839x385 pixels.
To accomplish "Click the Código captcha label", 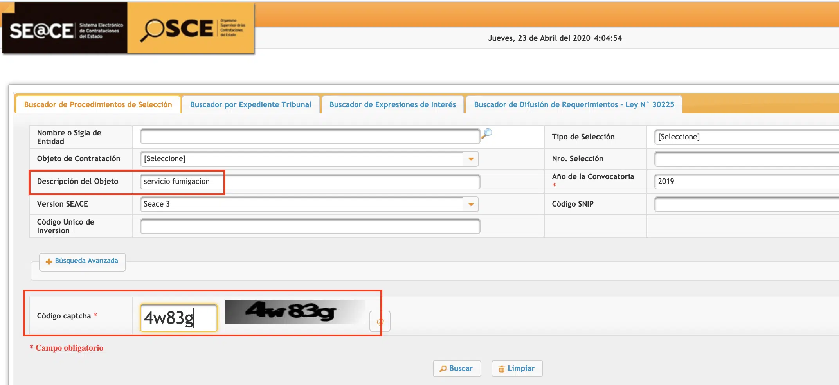I will click(67, 316).
